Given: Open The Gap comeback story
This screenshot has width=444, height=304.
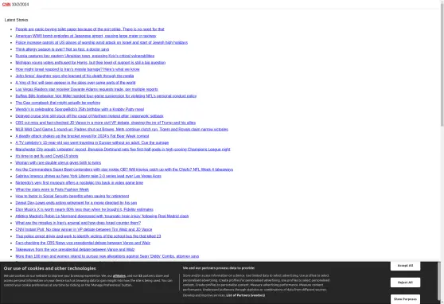Looking at the screenshot, I should click(x=58, y=103).
